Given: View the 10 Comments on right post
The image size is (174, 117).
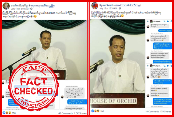Looking at the screenshot, I should point(152,111).
